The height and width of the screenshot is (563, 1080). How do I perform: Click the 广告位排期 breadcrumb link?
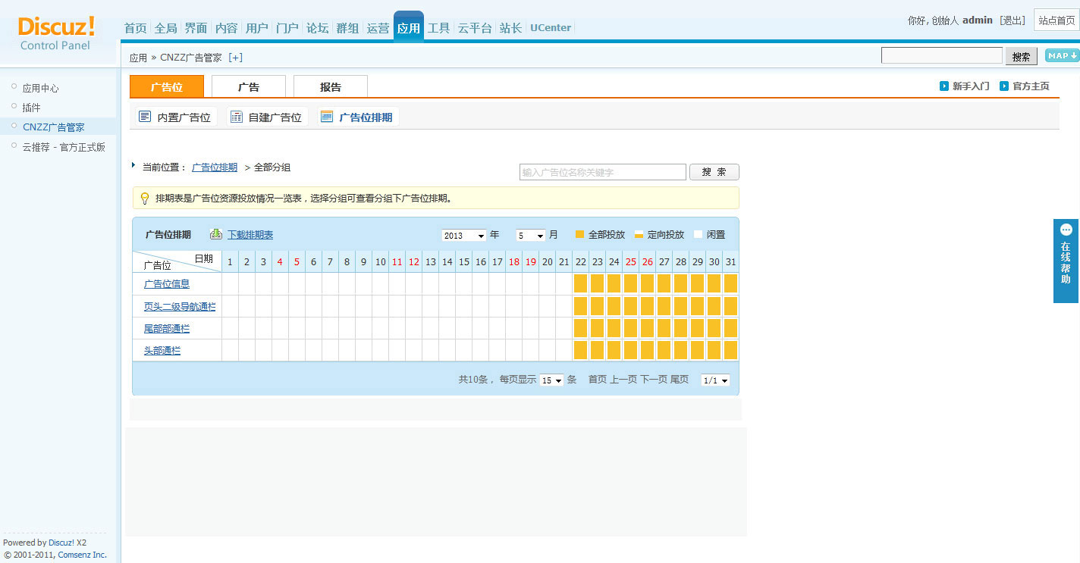[215, 167]
